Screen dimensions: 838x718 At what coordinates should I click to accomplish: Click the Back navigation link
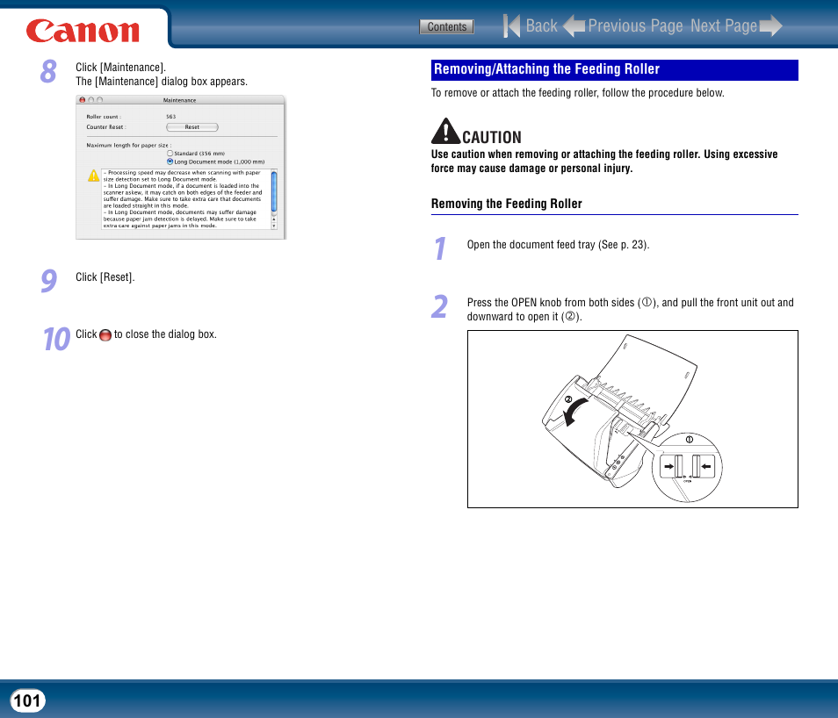coord(541,25)
